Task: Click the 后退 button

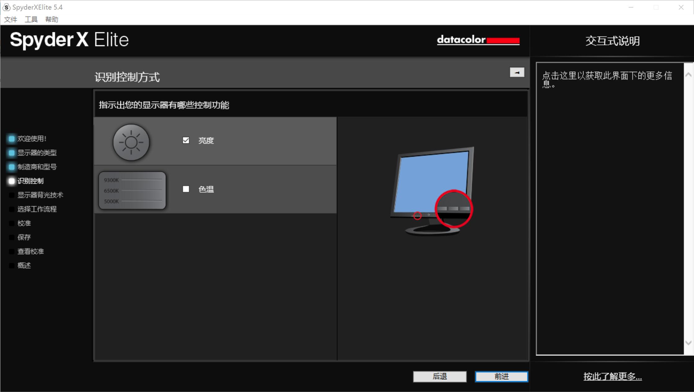Action: click(440, 377)
